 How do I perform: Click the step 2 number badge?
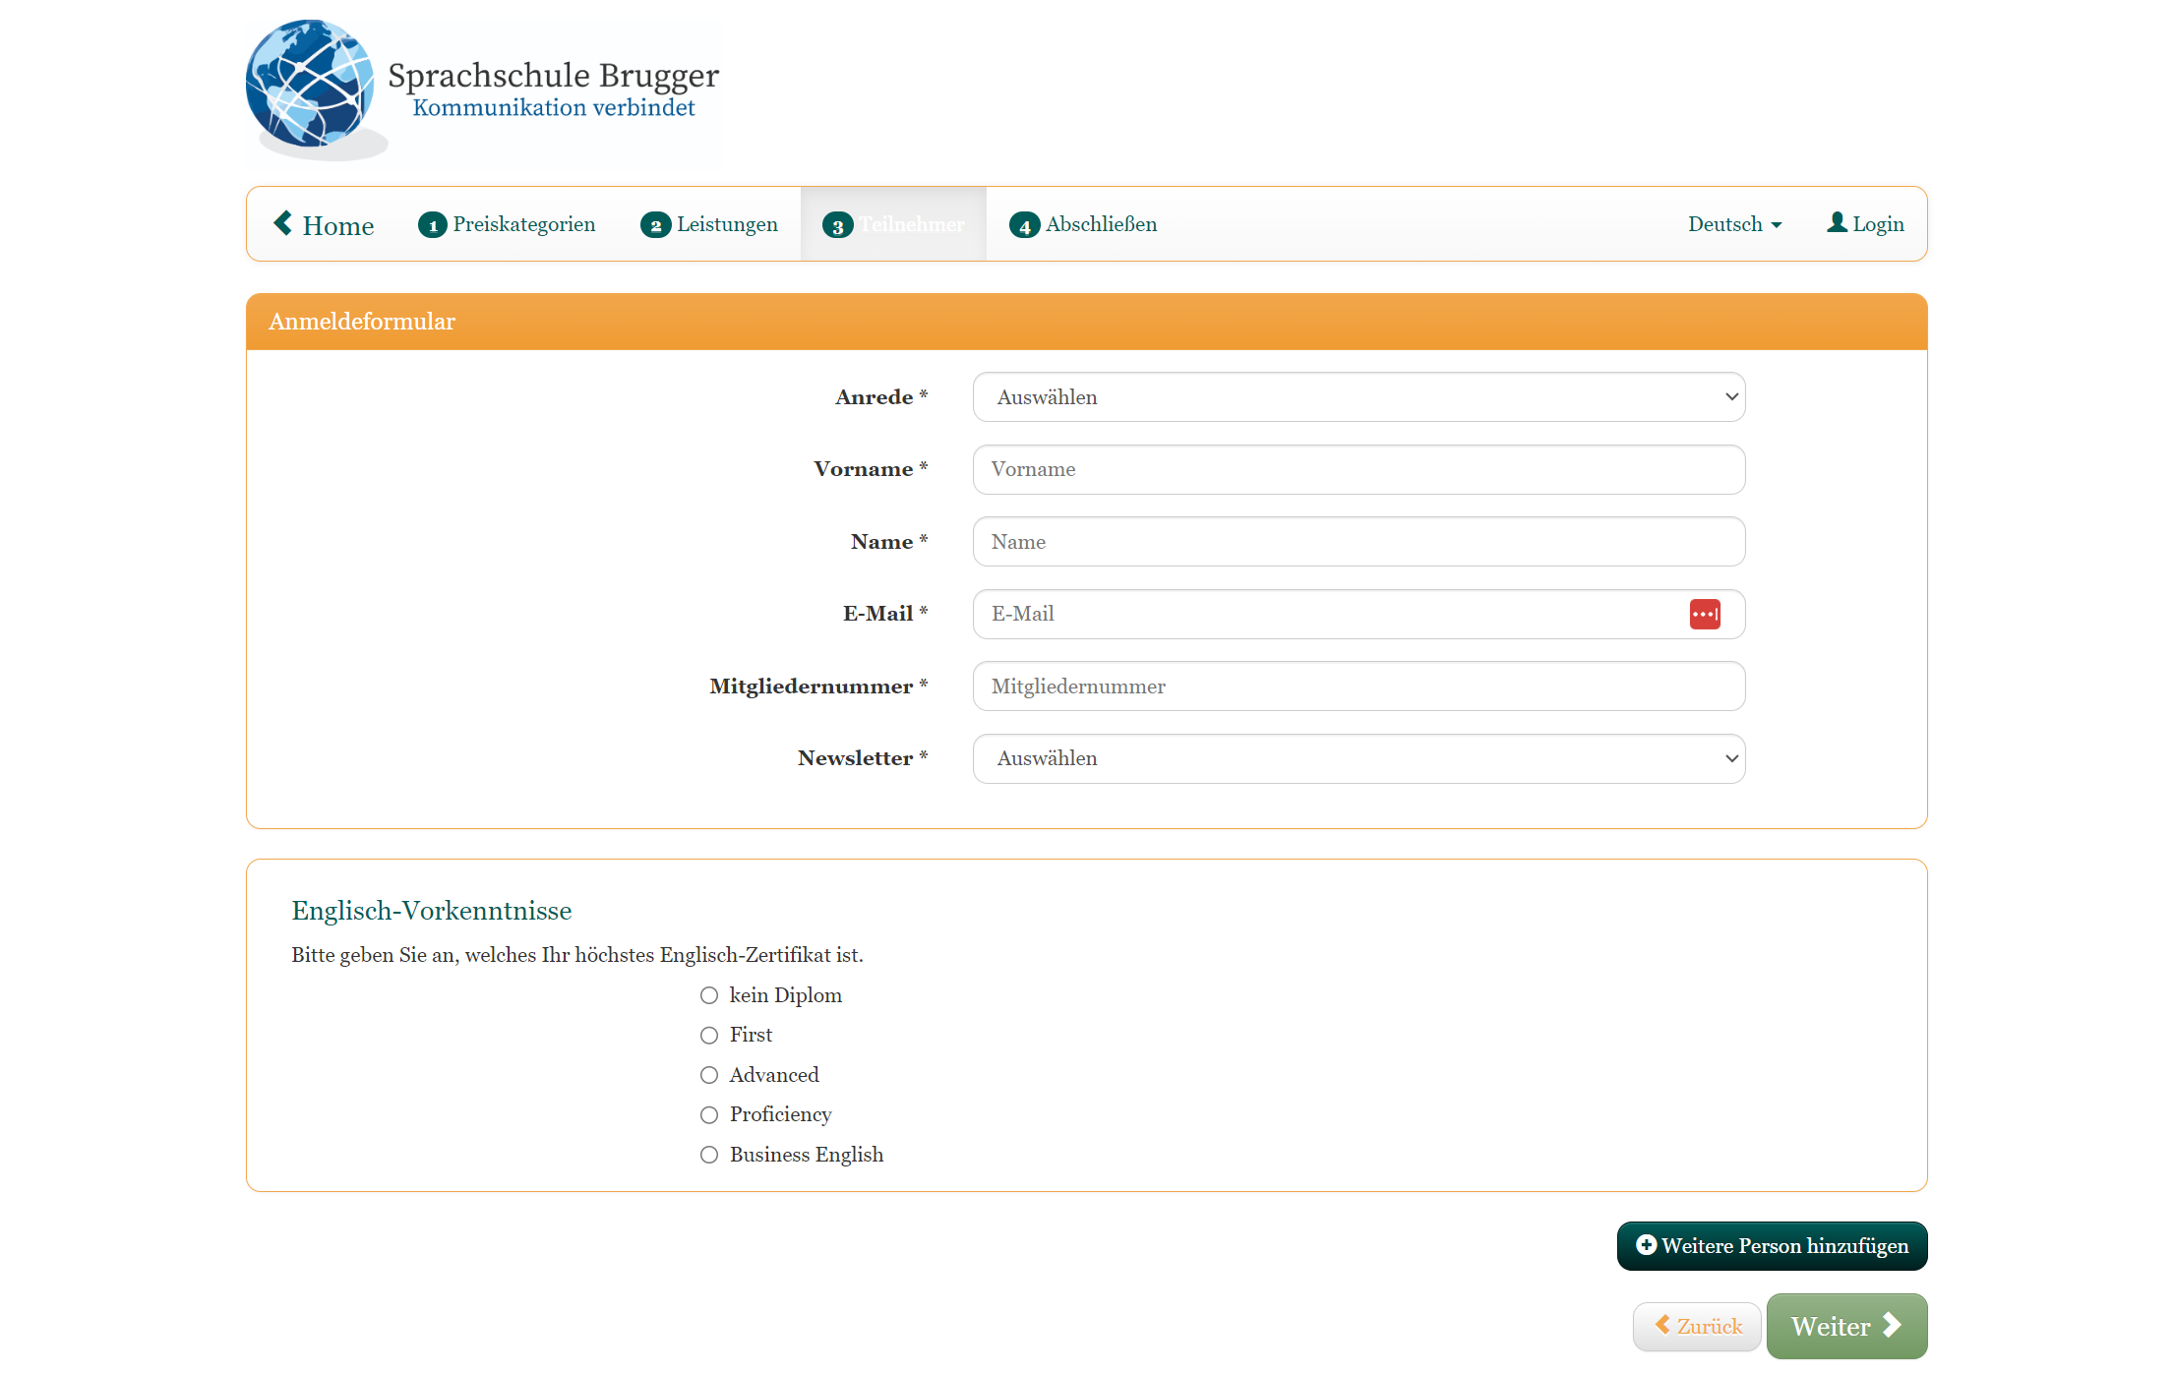coord(655,225)
